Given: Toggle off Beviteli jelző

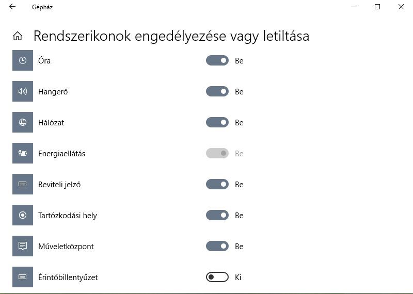Looking at the screenshot, I should point(217,185).
